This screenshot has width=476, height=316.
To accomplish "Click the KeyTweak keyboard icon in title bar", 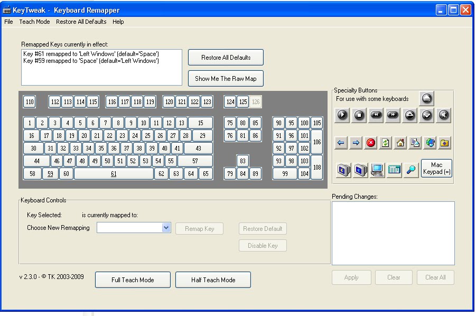I will click(x=7, y=10).
